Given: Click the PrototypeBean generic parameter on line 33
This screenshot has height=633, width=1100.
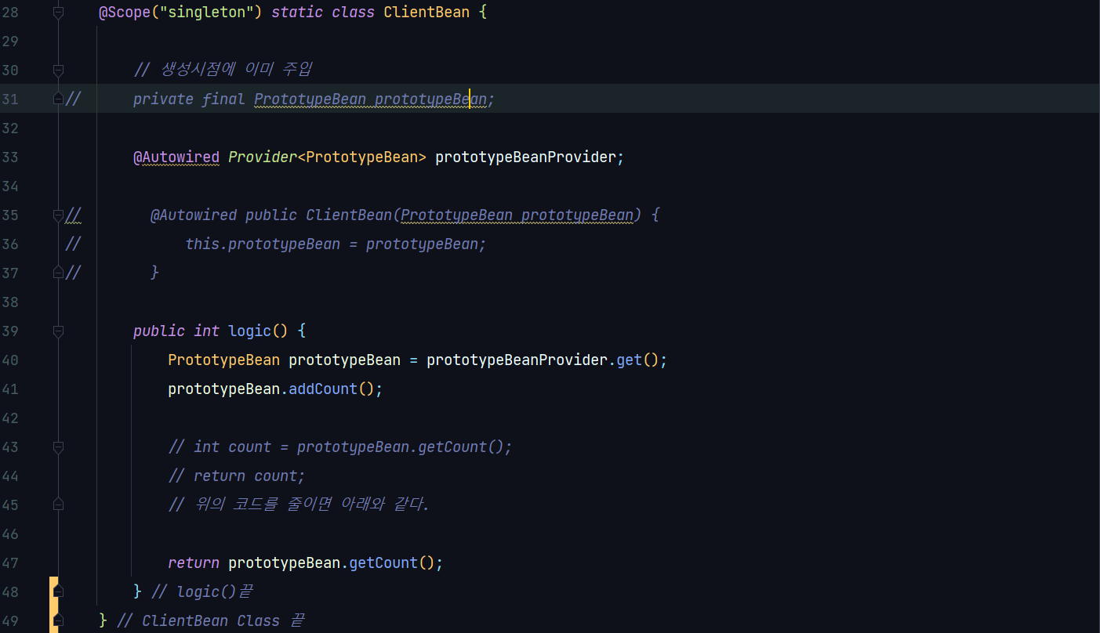Looking at the screenshot, I should point(361,157).
